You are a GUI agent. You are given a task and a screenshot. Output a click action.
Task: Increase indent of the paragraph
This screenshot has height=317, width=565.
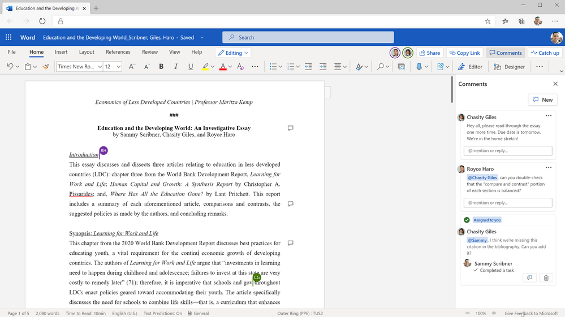(x=323, y=67)
